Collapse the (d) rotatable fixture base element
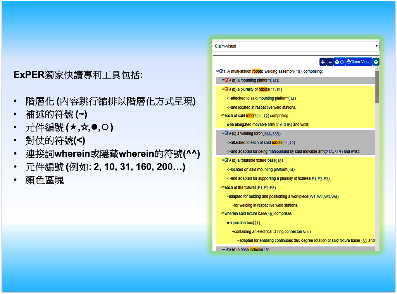 click(223, 160)
